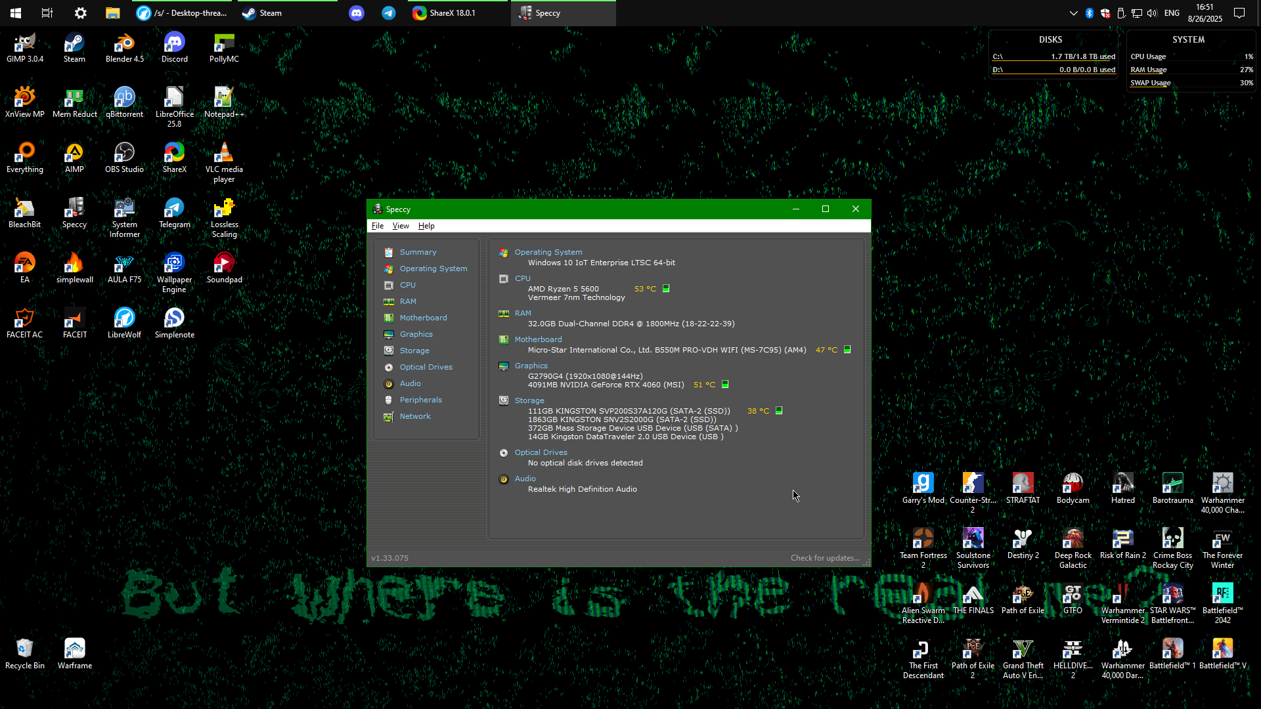The width and height of the screenshot is (1261, 709).
Task: Click the motherboard temperature status indicator
Action: coord(847,350)
